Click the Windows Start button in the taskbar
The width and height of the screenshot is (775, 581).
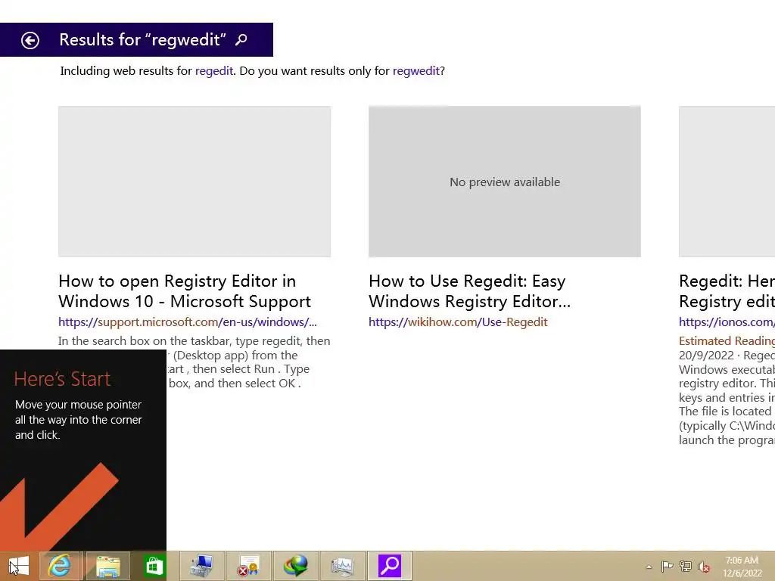[x=19, y=566]
